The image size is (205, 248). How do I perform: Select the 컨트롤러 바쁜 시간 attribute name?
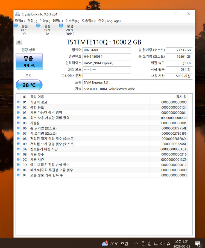click(x=44, y=149)
